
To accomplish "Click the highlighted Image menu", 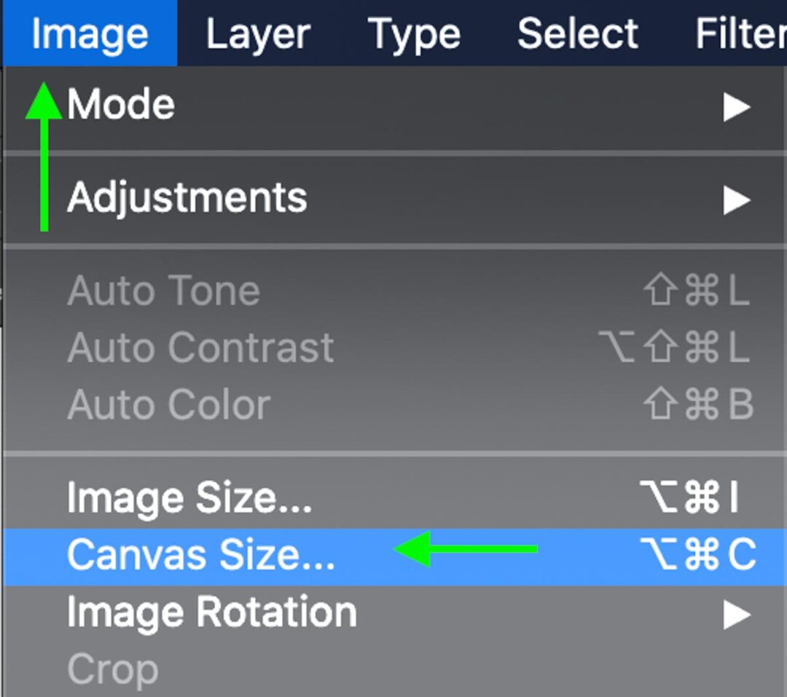I will pyautogui.click(x=87, y=33).
